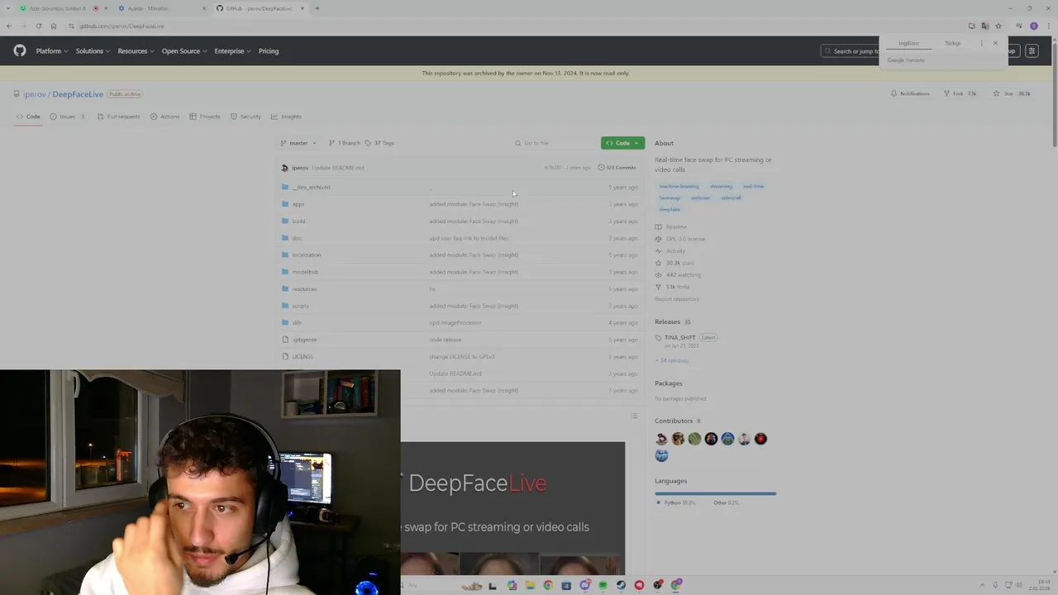Switch to the Actions tab

click(x=164, y=117)
